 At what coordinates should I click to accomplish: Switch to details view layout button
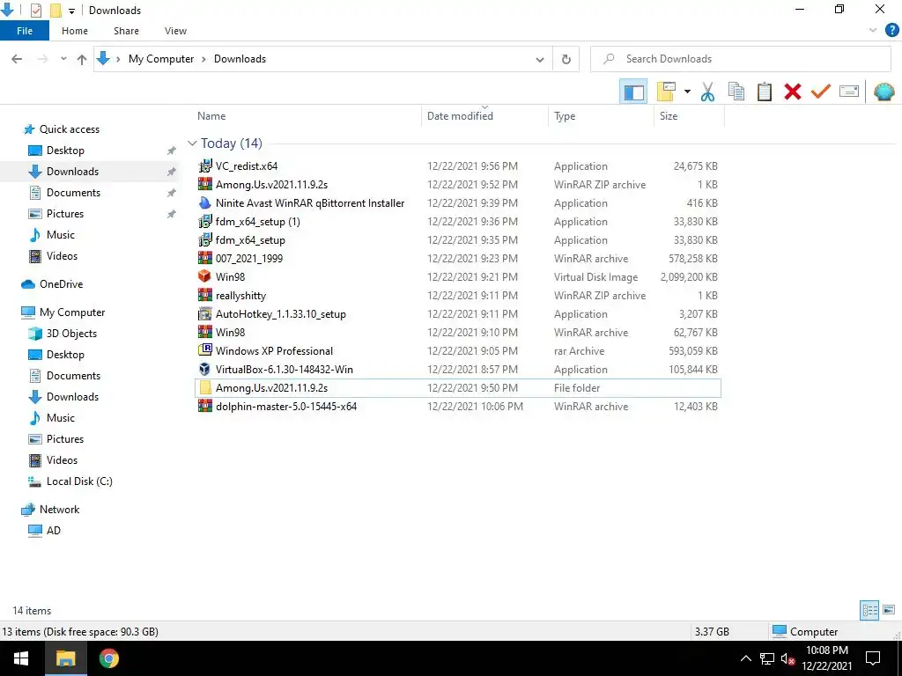[869, 610]
